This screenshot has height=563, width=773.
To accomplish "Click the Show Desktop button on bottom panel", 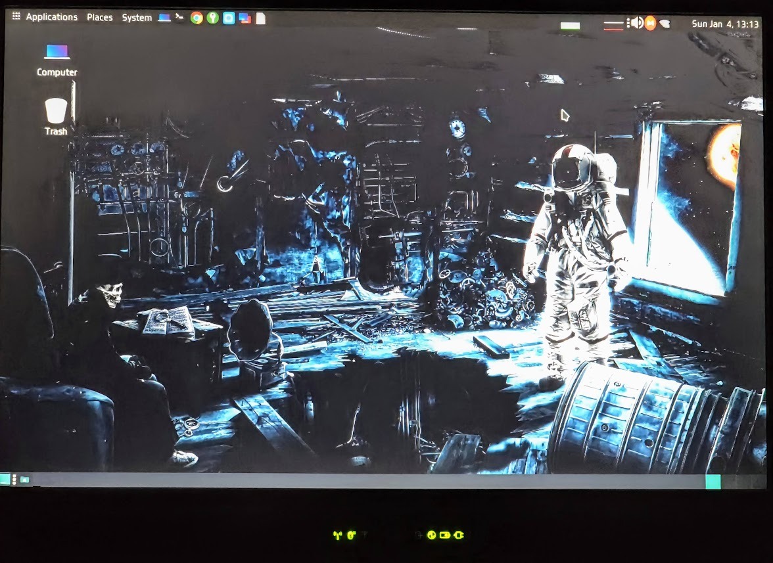I will tap(5, 479).
